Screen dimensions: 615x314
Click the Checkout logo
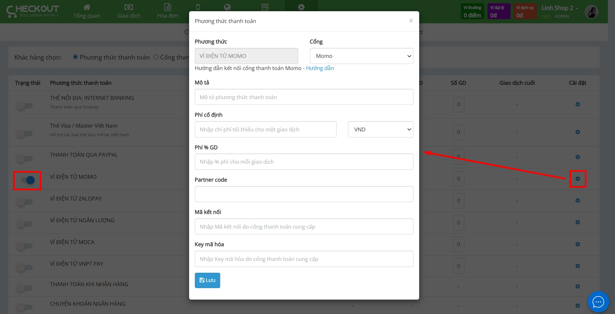click(x=32, y=11)
